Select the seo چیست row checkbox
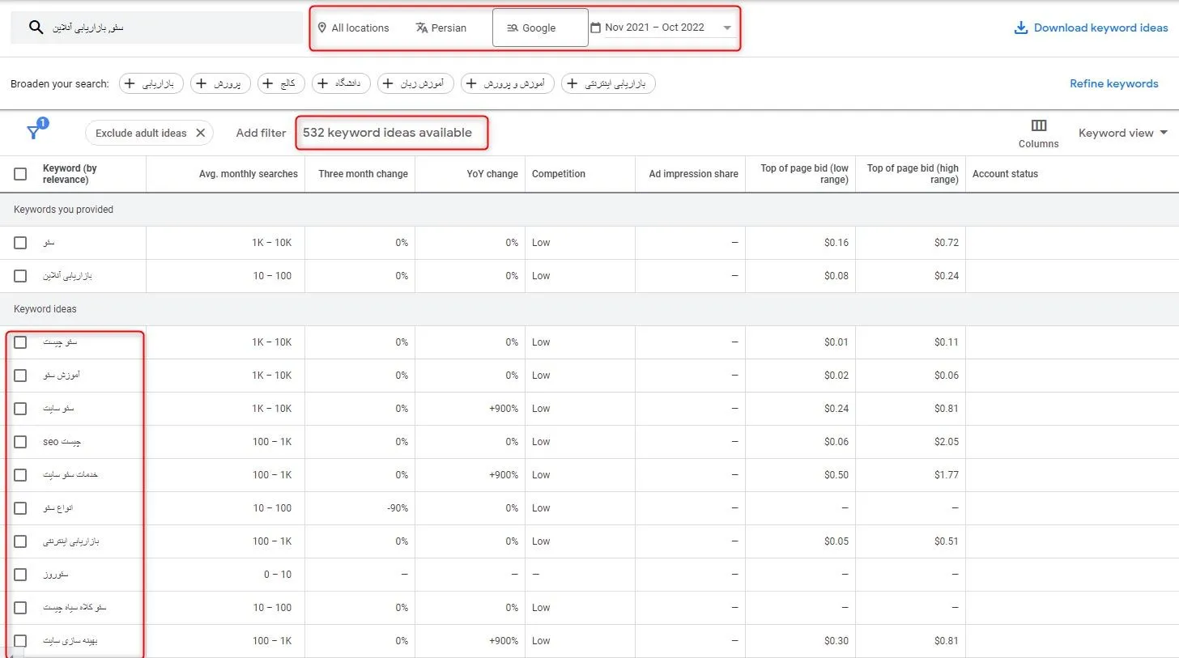The width and height of the screenshot is (1179, 658). (20, 442)
